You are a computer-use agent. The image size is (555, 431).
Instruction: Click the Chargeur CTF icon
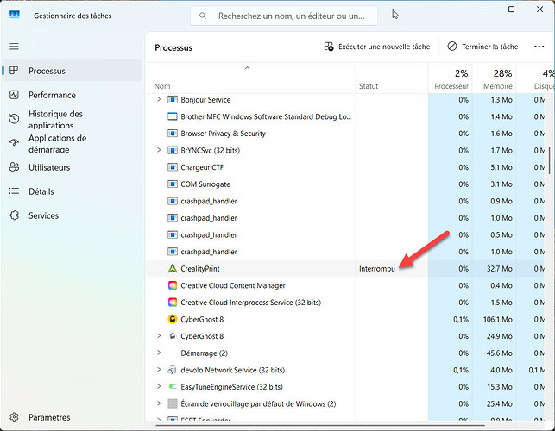[173, 167]
